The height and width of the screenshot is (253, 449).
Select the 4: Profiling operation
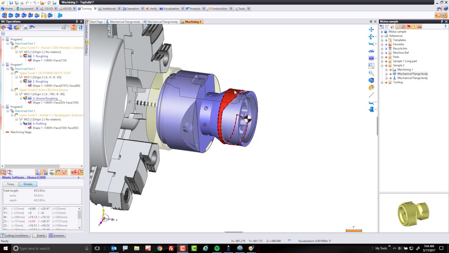pyautogui.click(x=39, y=124)
